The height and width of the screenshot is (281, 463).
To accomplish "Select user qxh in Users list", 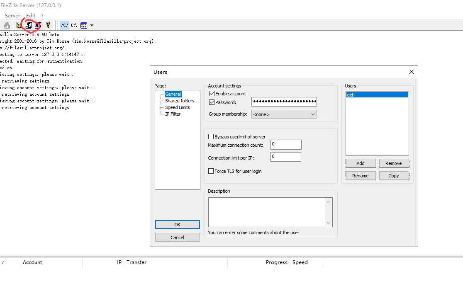I will [x=377, y=95].
